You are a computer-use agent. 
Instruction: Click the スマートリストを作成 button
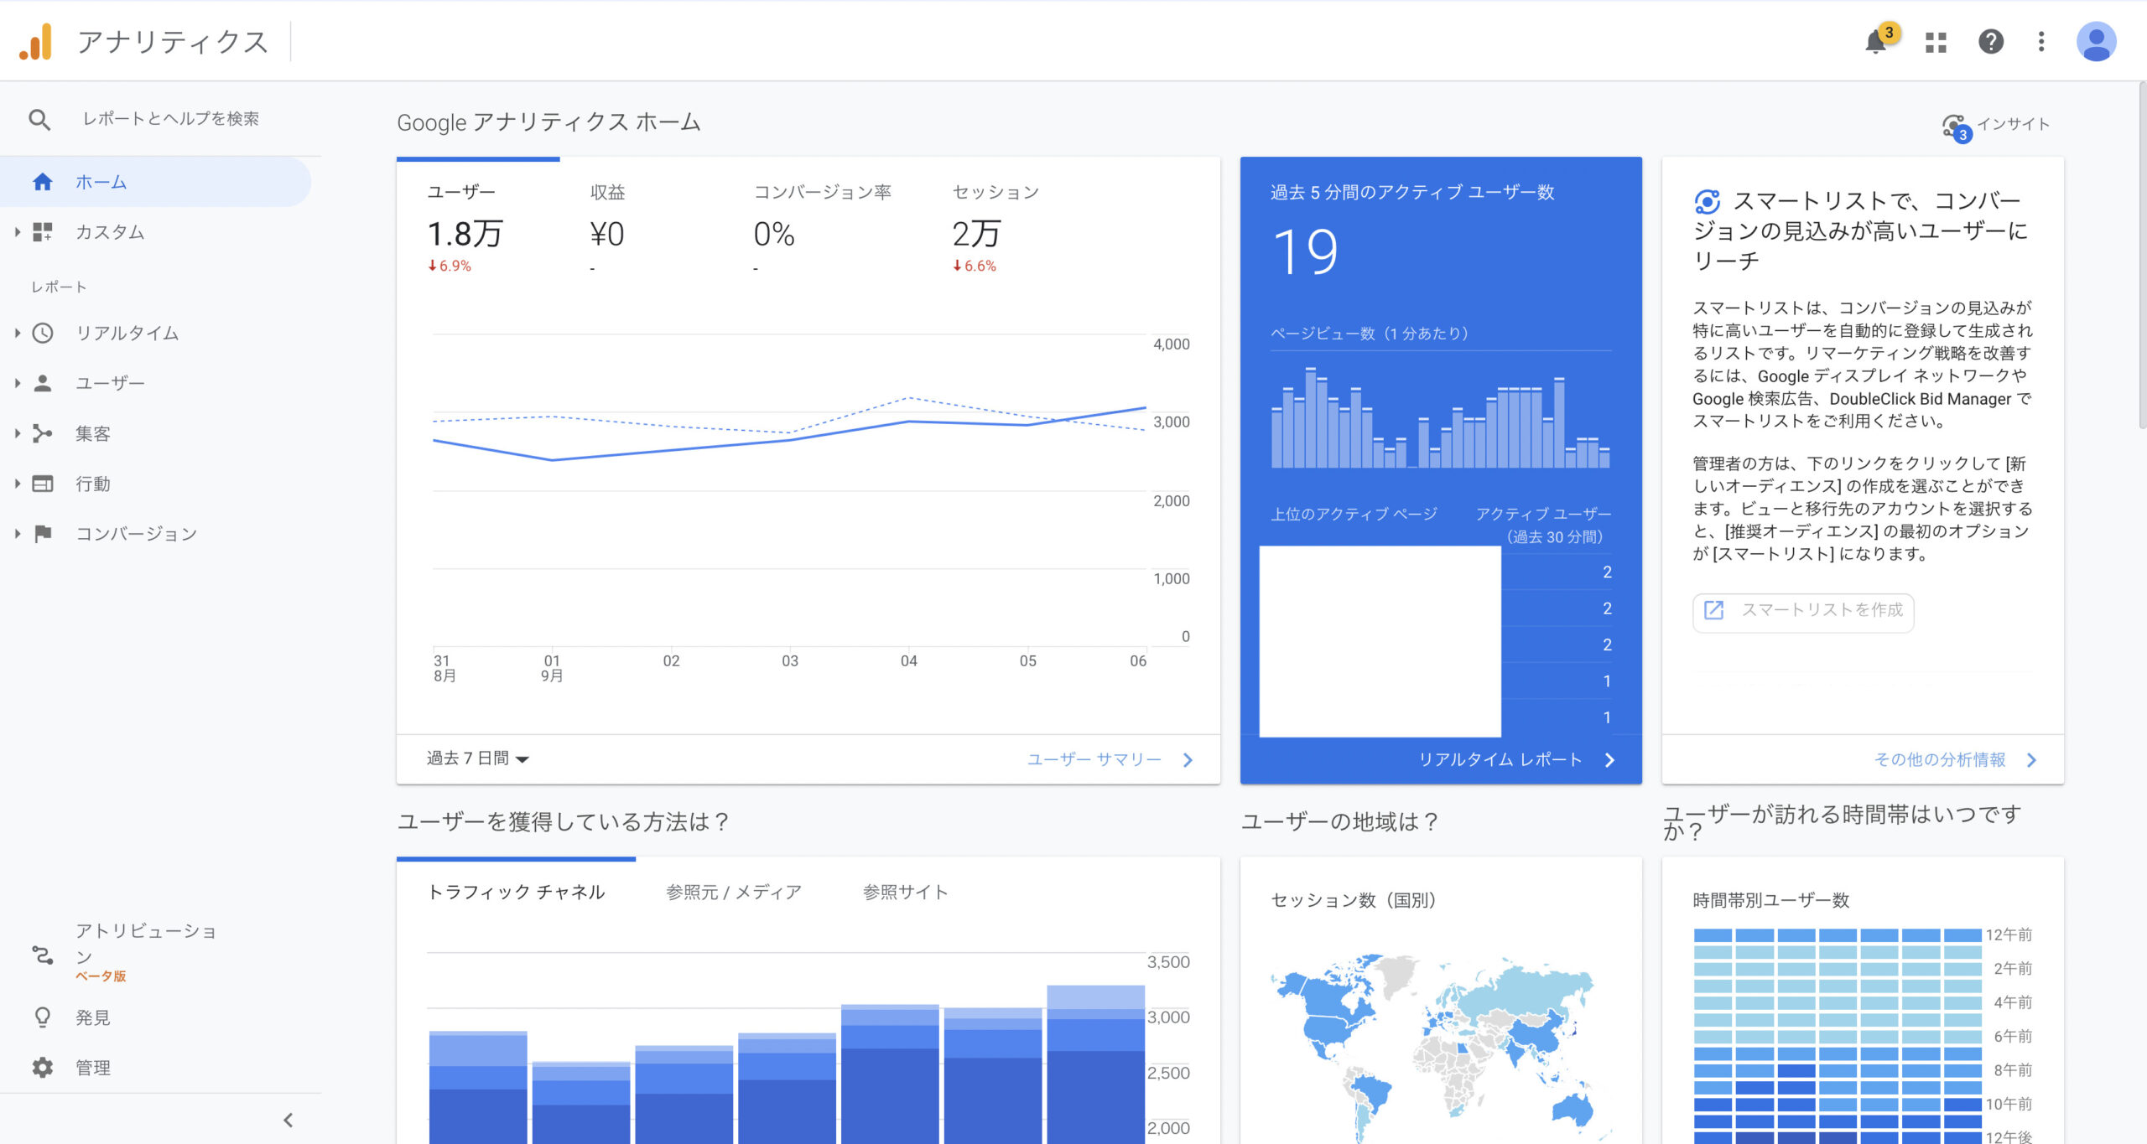1803,610
